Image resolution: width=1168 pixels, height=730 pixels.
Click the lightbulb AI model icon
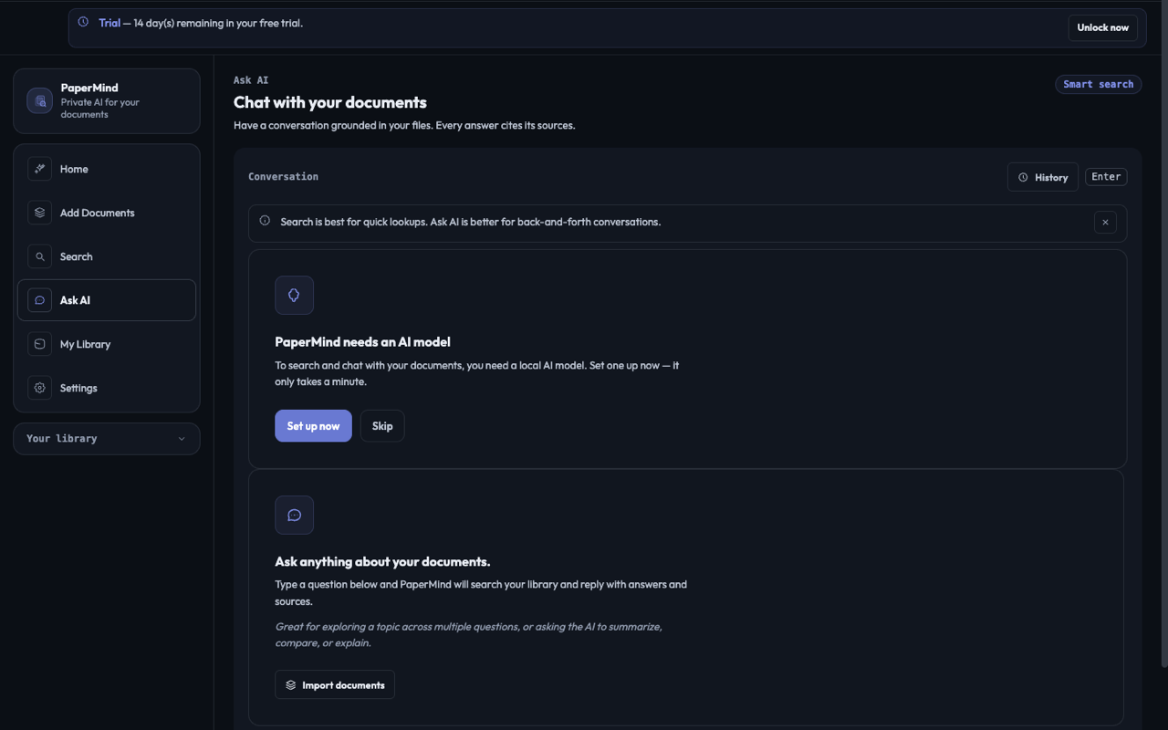294,296
